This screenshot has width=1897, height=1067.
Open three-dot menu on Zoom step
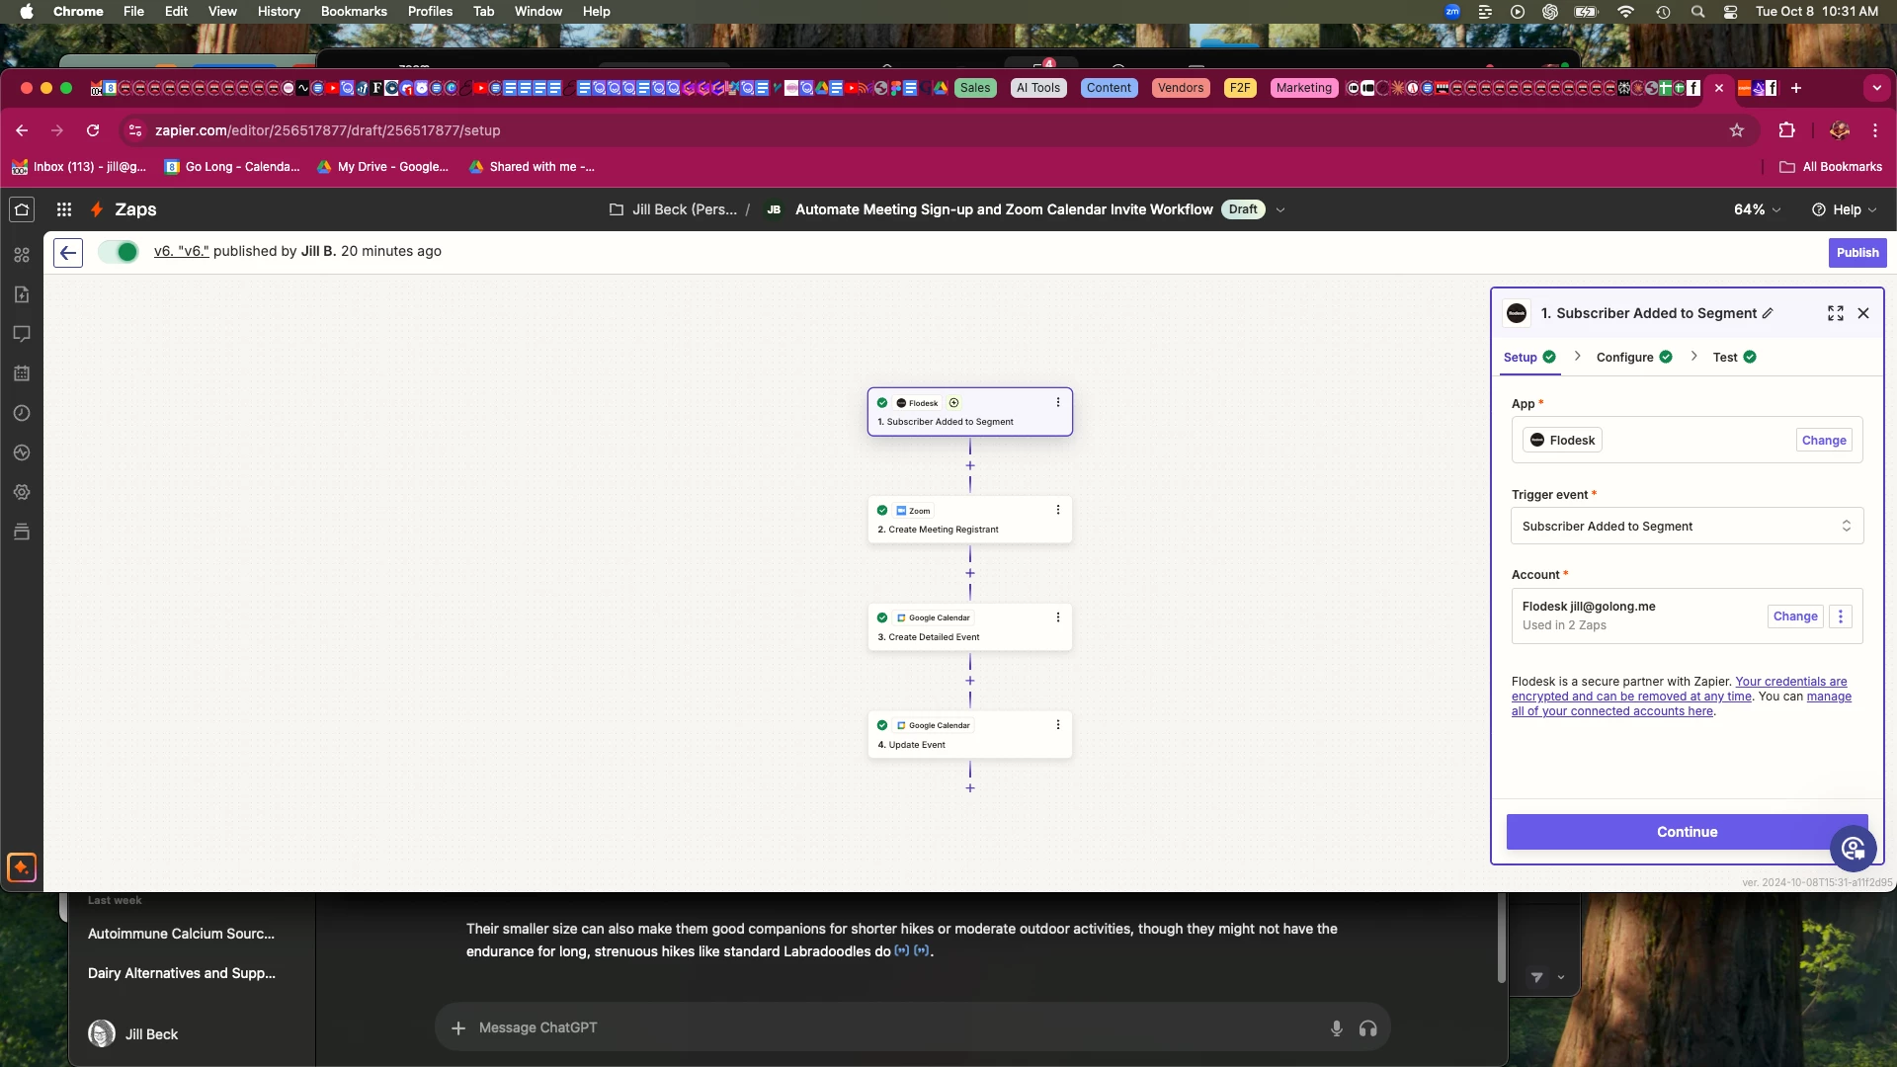1058,510
